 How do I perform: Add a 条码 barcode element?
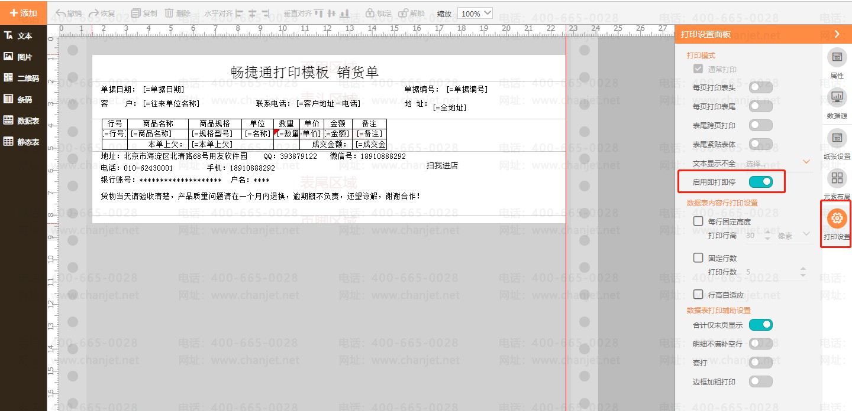coord(18,99)
